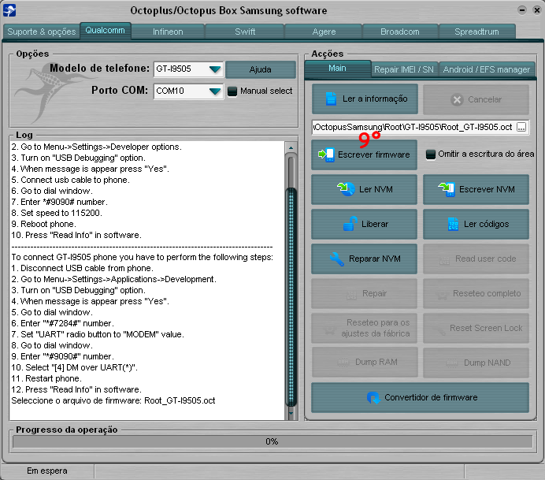
Task: Enable the Manual select checkbox
Action: (x=232, y=91)
